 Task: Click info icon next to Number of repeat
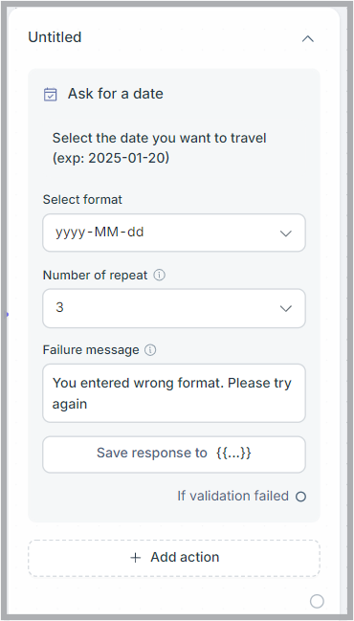(159, 275)
